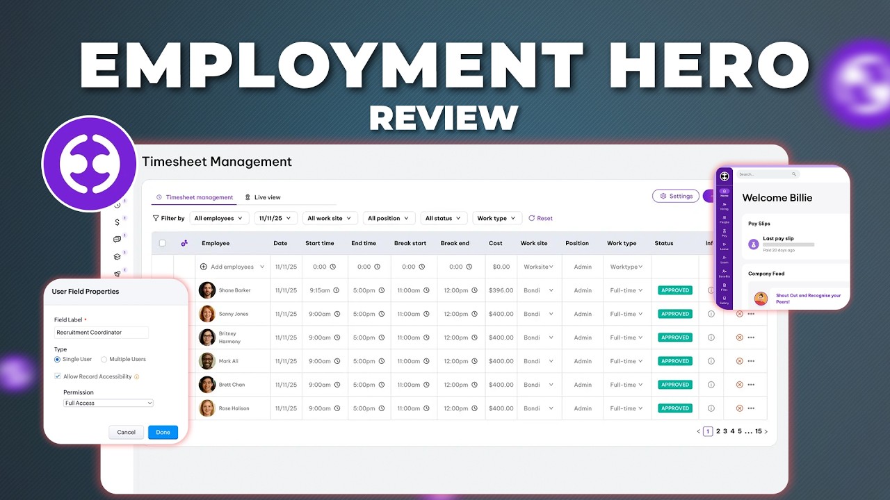Open the All status filter dropdown
Viewport: 890px width, 500px height.
(x=444, y=218)
